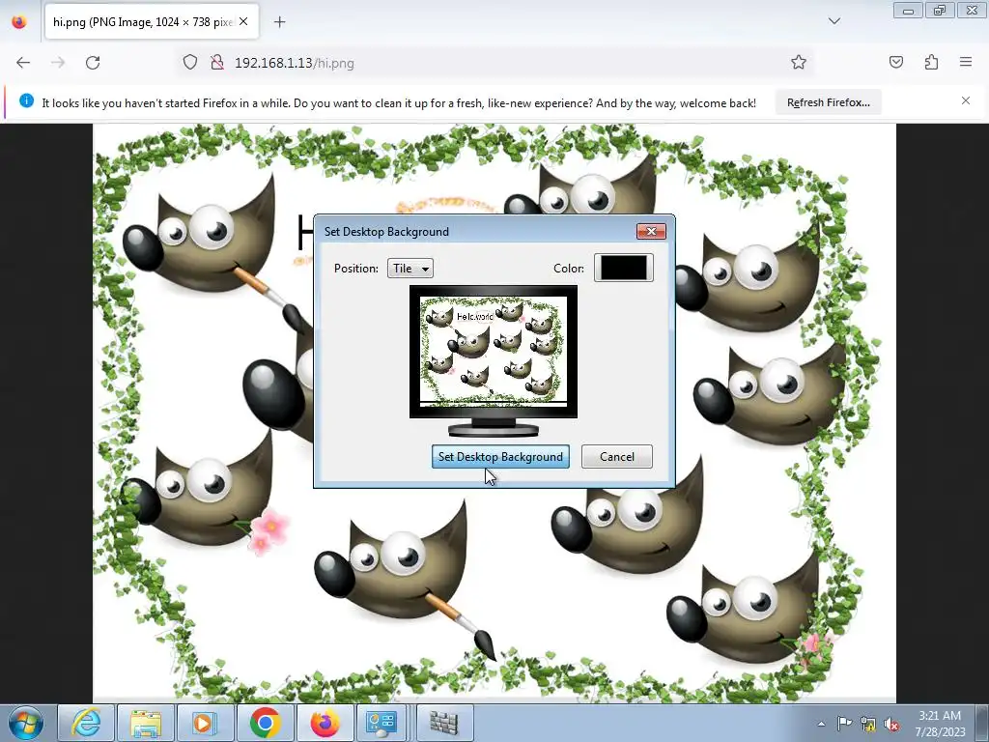
Task: Cancel the Set Desktop Background dialog
Action: [617, 457]
